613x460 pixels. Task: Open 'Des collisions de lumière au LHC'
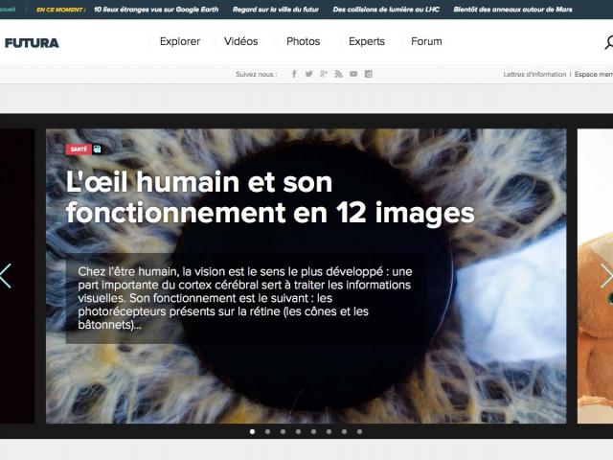coord(386,10)
